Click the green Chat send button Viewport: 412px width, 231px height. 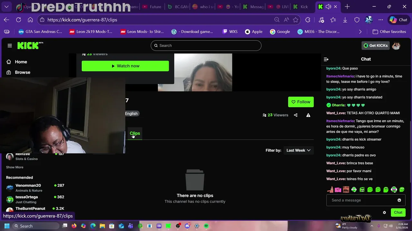coord(398,212)
